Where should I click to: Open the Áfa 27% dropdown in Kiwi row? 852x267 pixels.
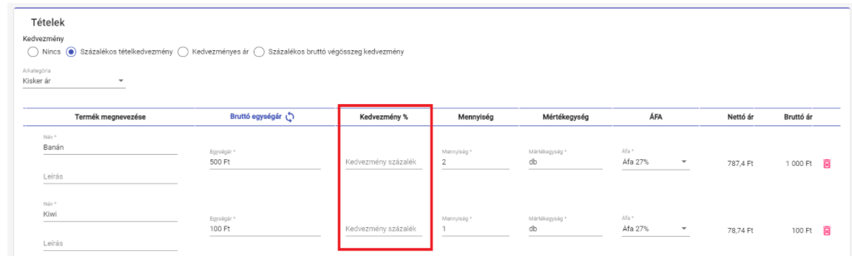tap(655, 229)
